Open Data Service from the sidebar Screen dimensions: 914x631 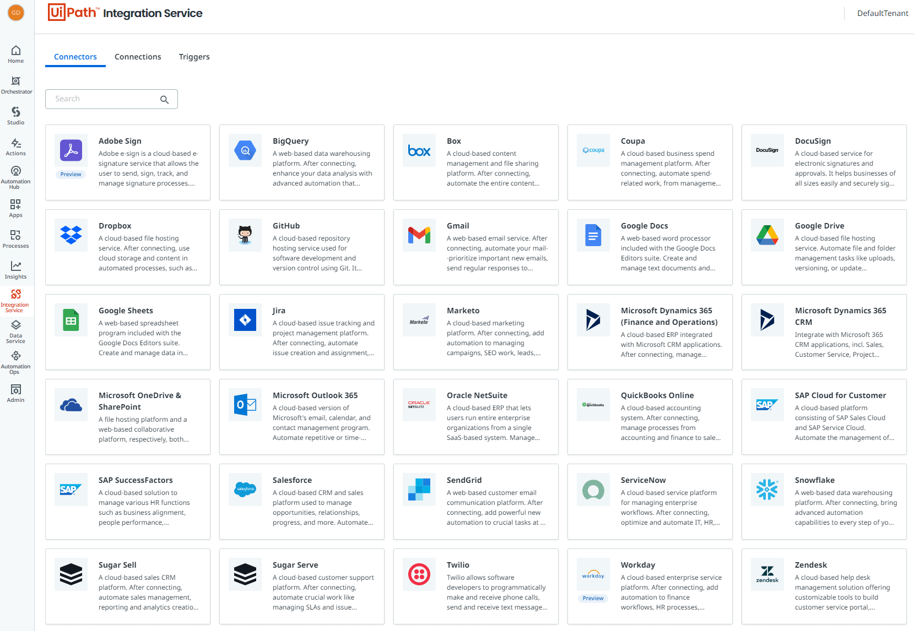tap(16, 331)
